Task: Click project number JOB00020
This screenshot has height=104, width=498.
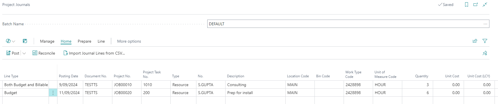Action: coord(127,93)
